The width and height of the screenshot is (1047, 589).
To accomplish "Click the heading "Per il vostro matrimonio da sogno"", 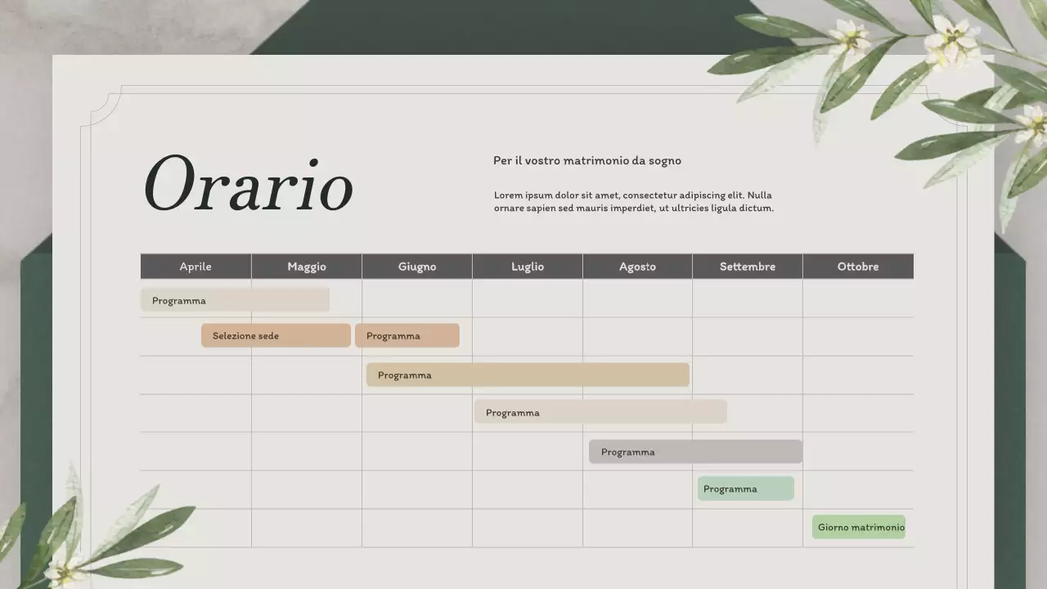I will pyautogui.click(x=586, y=160).
